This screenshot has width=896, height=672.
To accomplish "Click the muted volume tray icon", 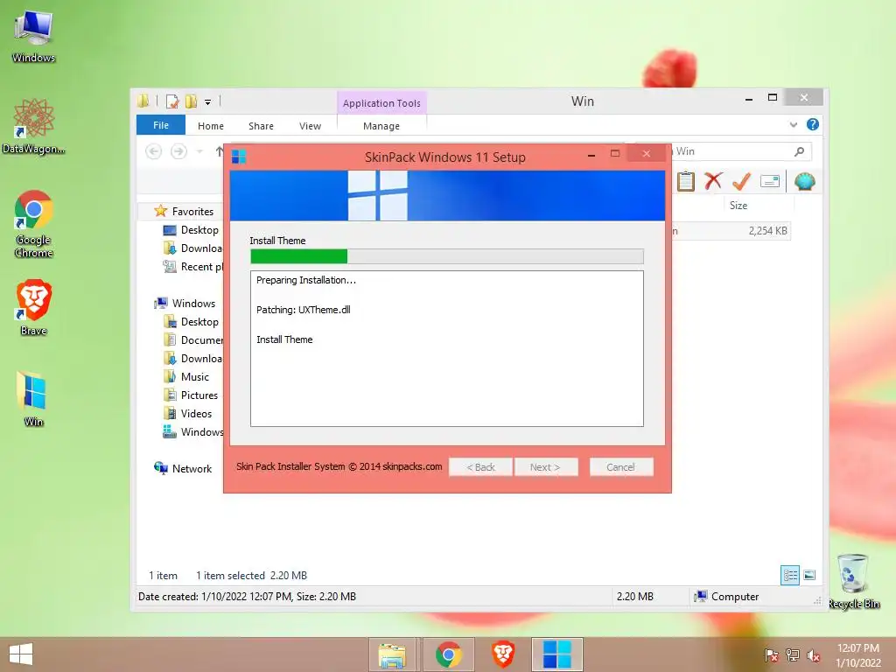I will [x=813, y=655].
